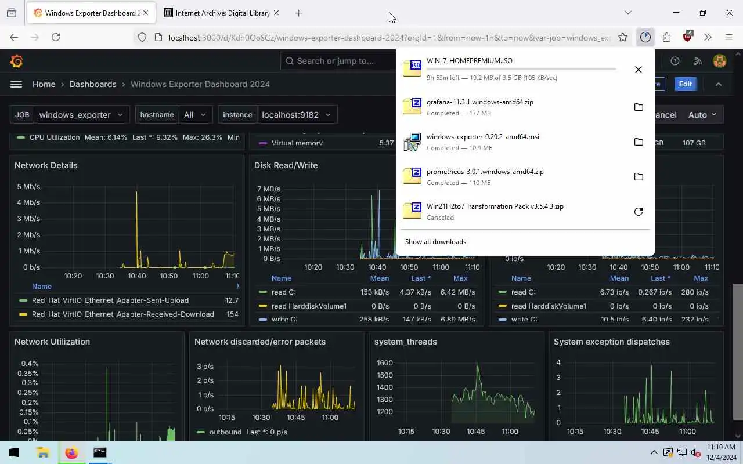Go to Dashboards breadcrumb
Viewport: 743px width, 464px height.
tap(93, 84)
